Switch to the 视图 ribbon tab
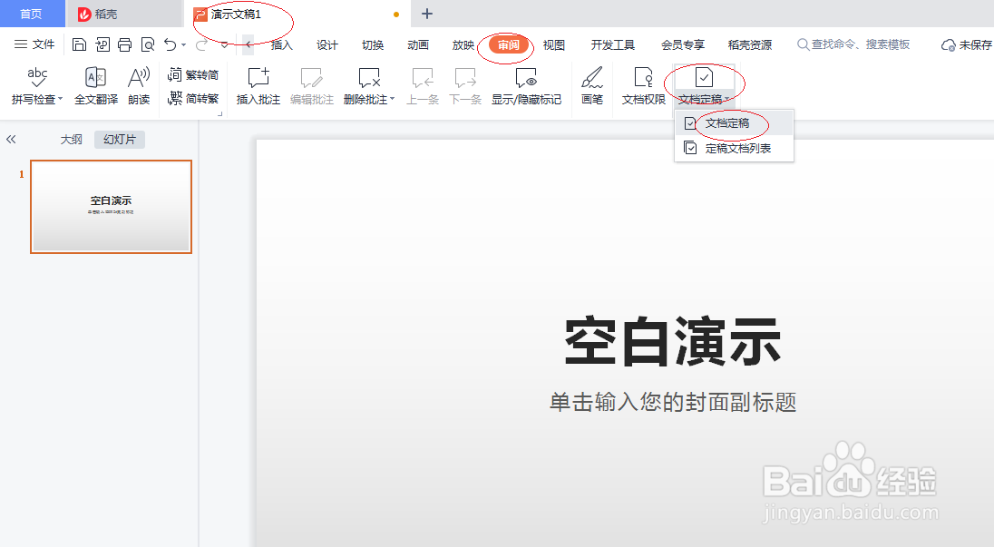Image resolution: width=994 pixels, height=547 pixels. tap(553, 45)
